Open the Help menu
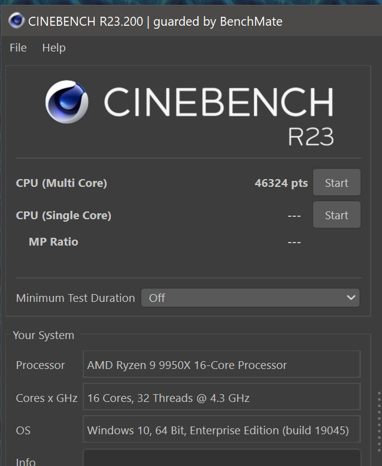Viewport: 382px width, 466px height. 54,48
